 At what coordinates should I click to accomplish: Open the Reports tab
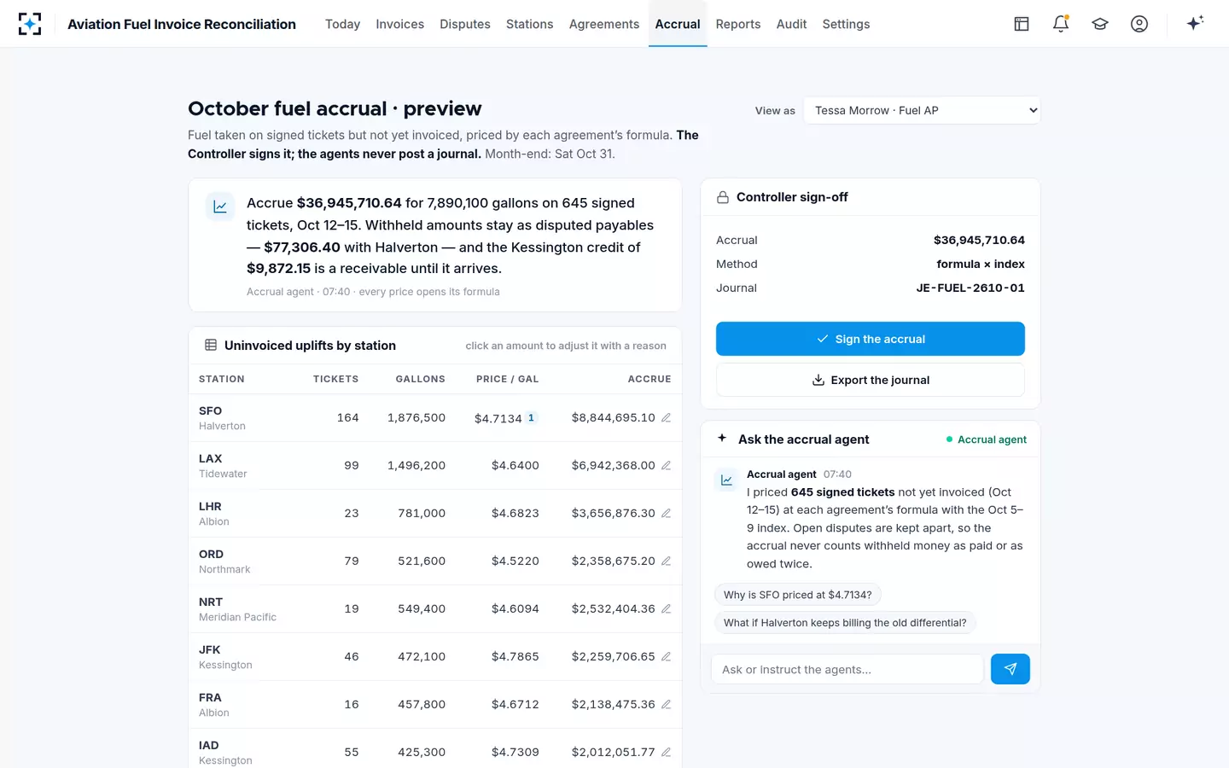pyautogui.click(x=738, y=24)
